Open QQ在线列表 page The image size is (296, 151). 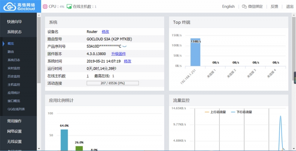click(16, 109)
